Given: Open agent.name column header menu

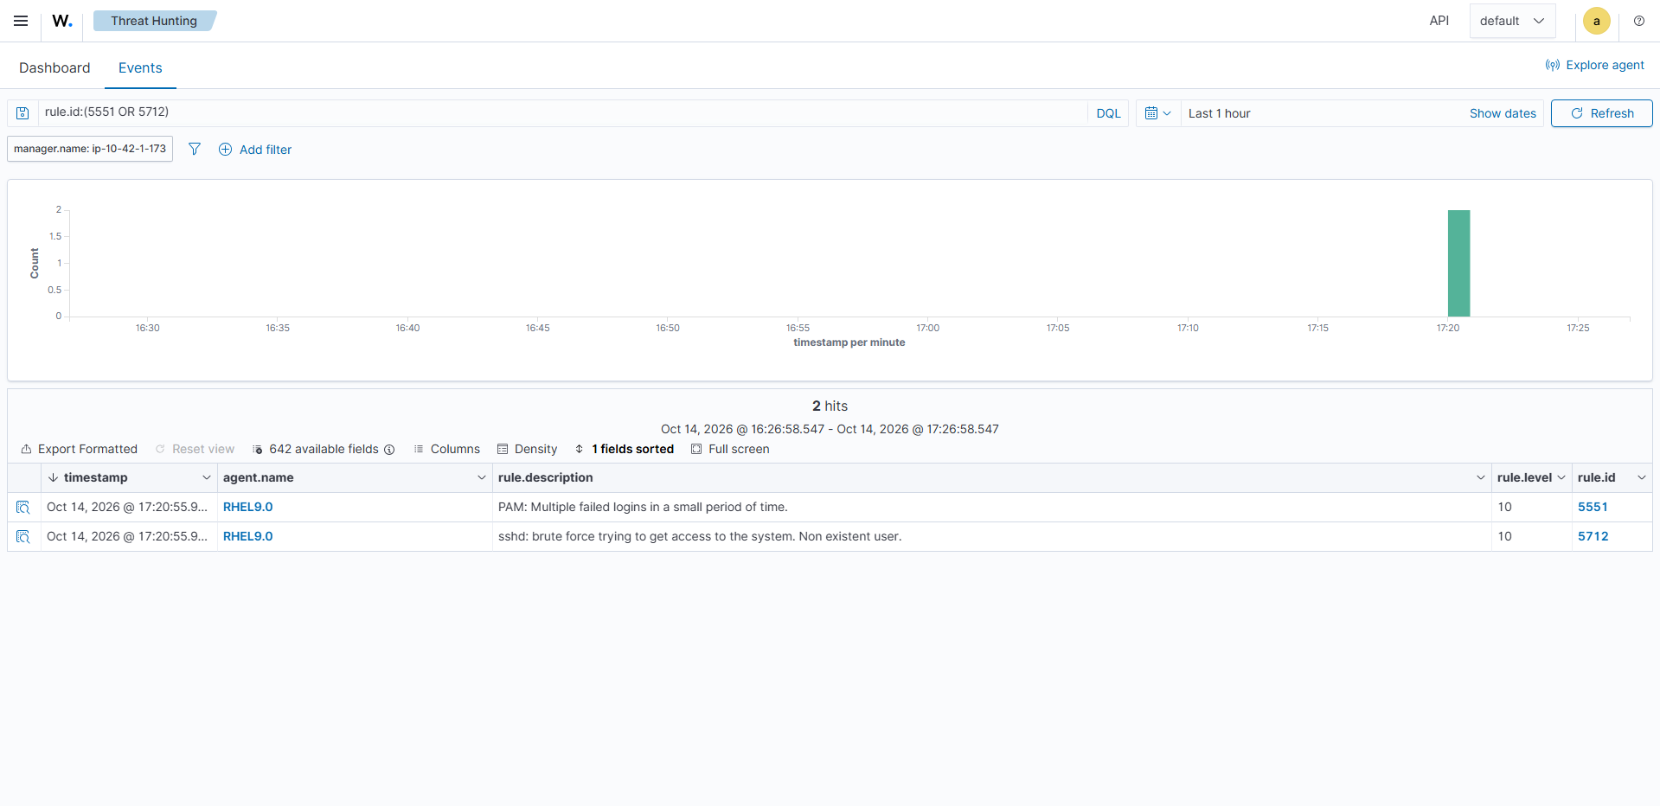Looking at the screenshot, I should pyautogui.click(x=482, y=478).
